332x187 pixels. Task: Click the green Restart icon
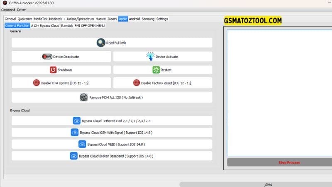156,70
